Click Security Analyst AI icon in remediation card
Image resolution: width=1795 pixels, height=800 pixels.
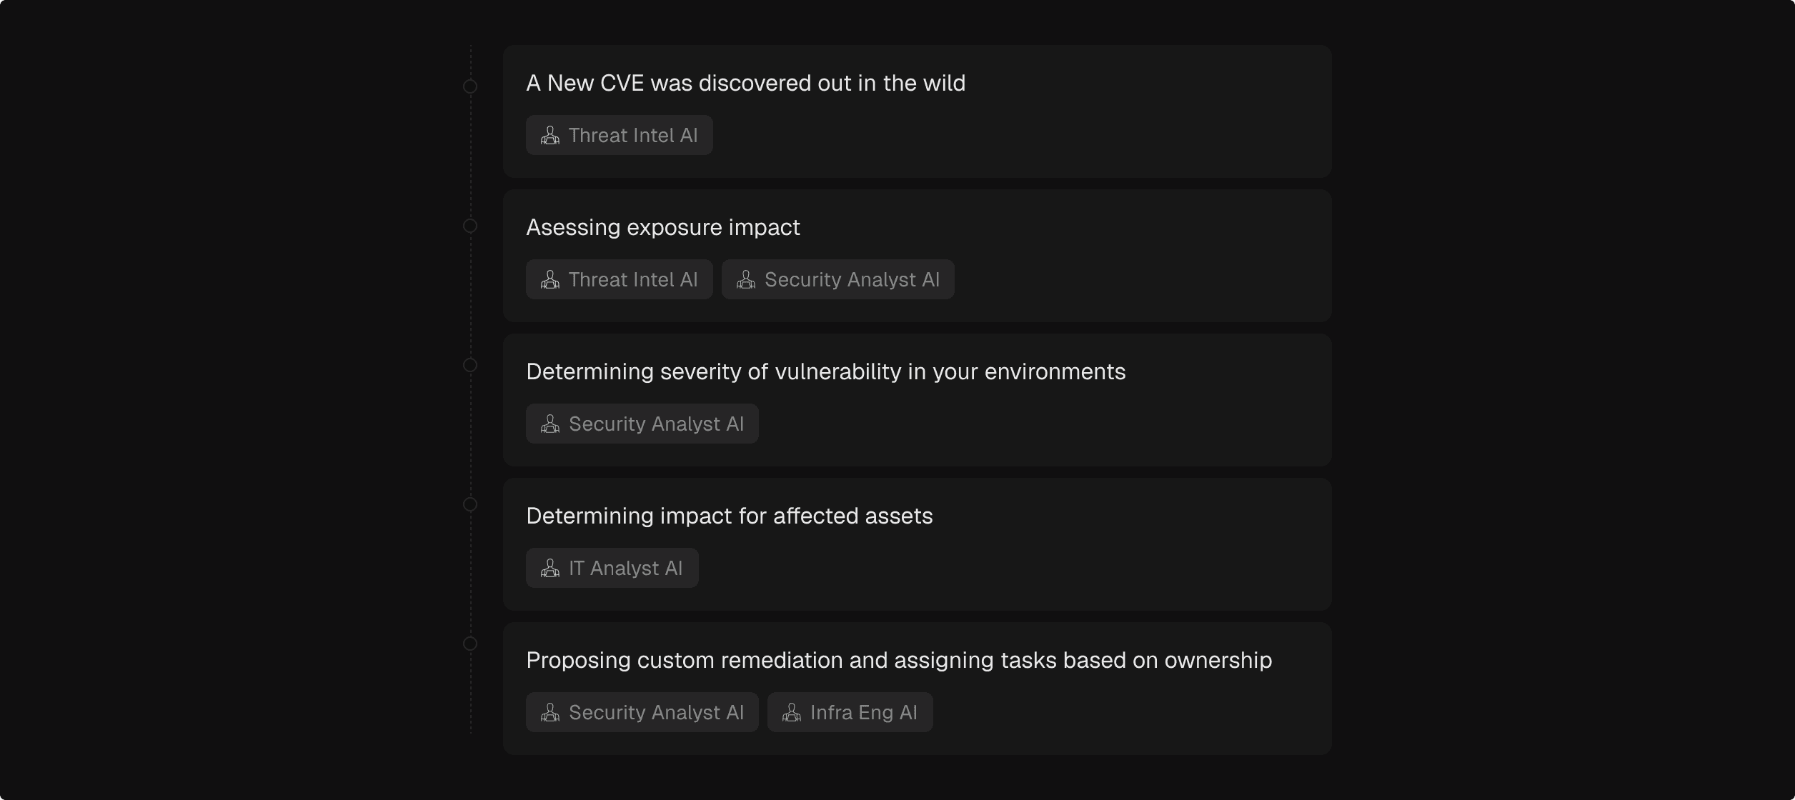pyautogui.click(x=550, y=713)
